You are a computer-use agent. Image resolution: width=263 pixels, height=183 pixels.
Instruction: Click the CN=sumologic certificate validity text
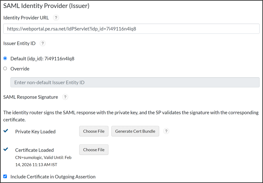pos(43,161)
